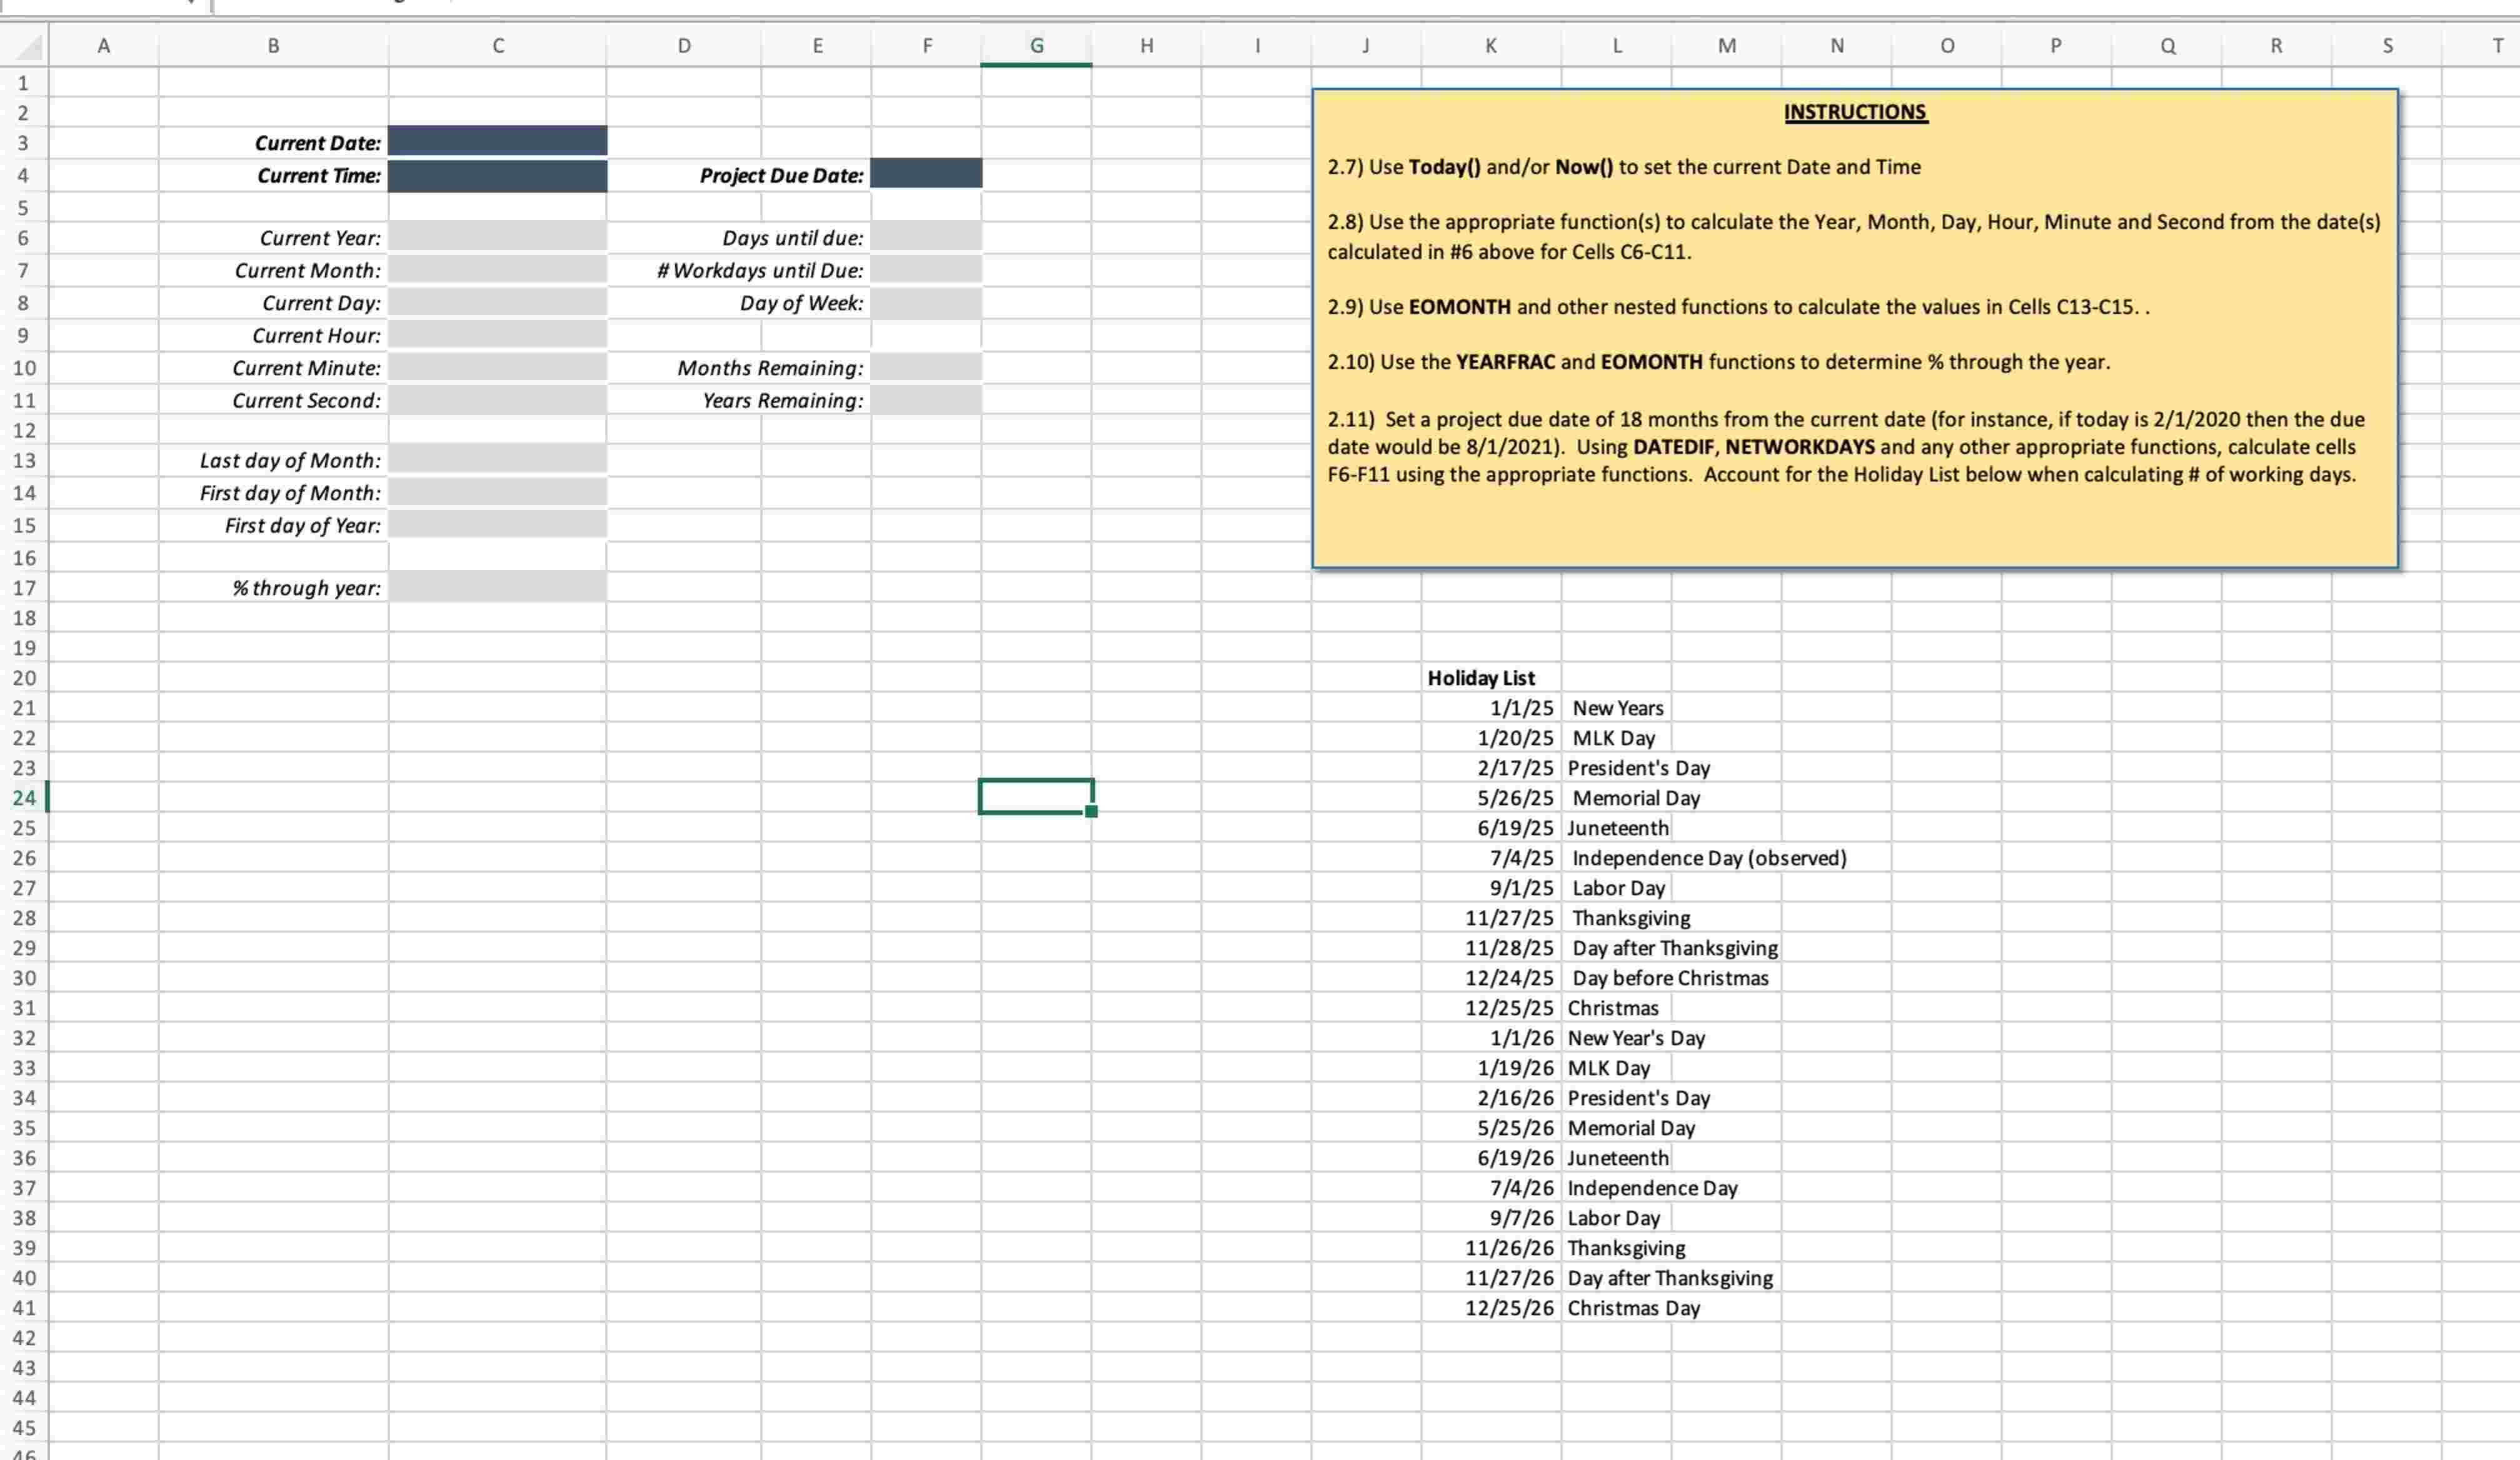Select the Days until due cell
Viewport: 2520px width, 1460px height.
926,238
